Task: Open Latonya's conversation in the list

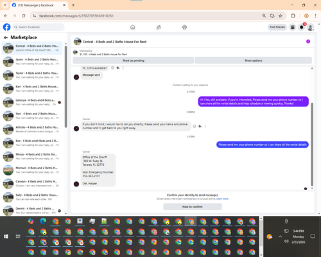Action: [32, 102]
